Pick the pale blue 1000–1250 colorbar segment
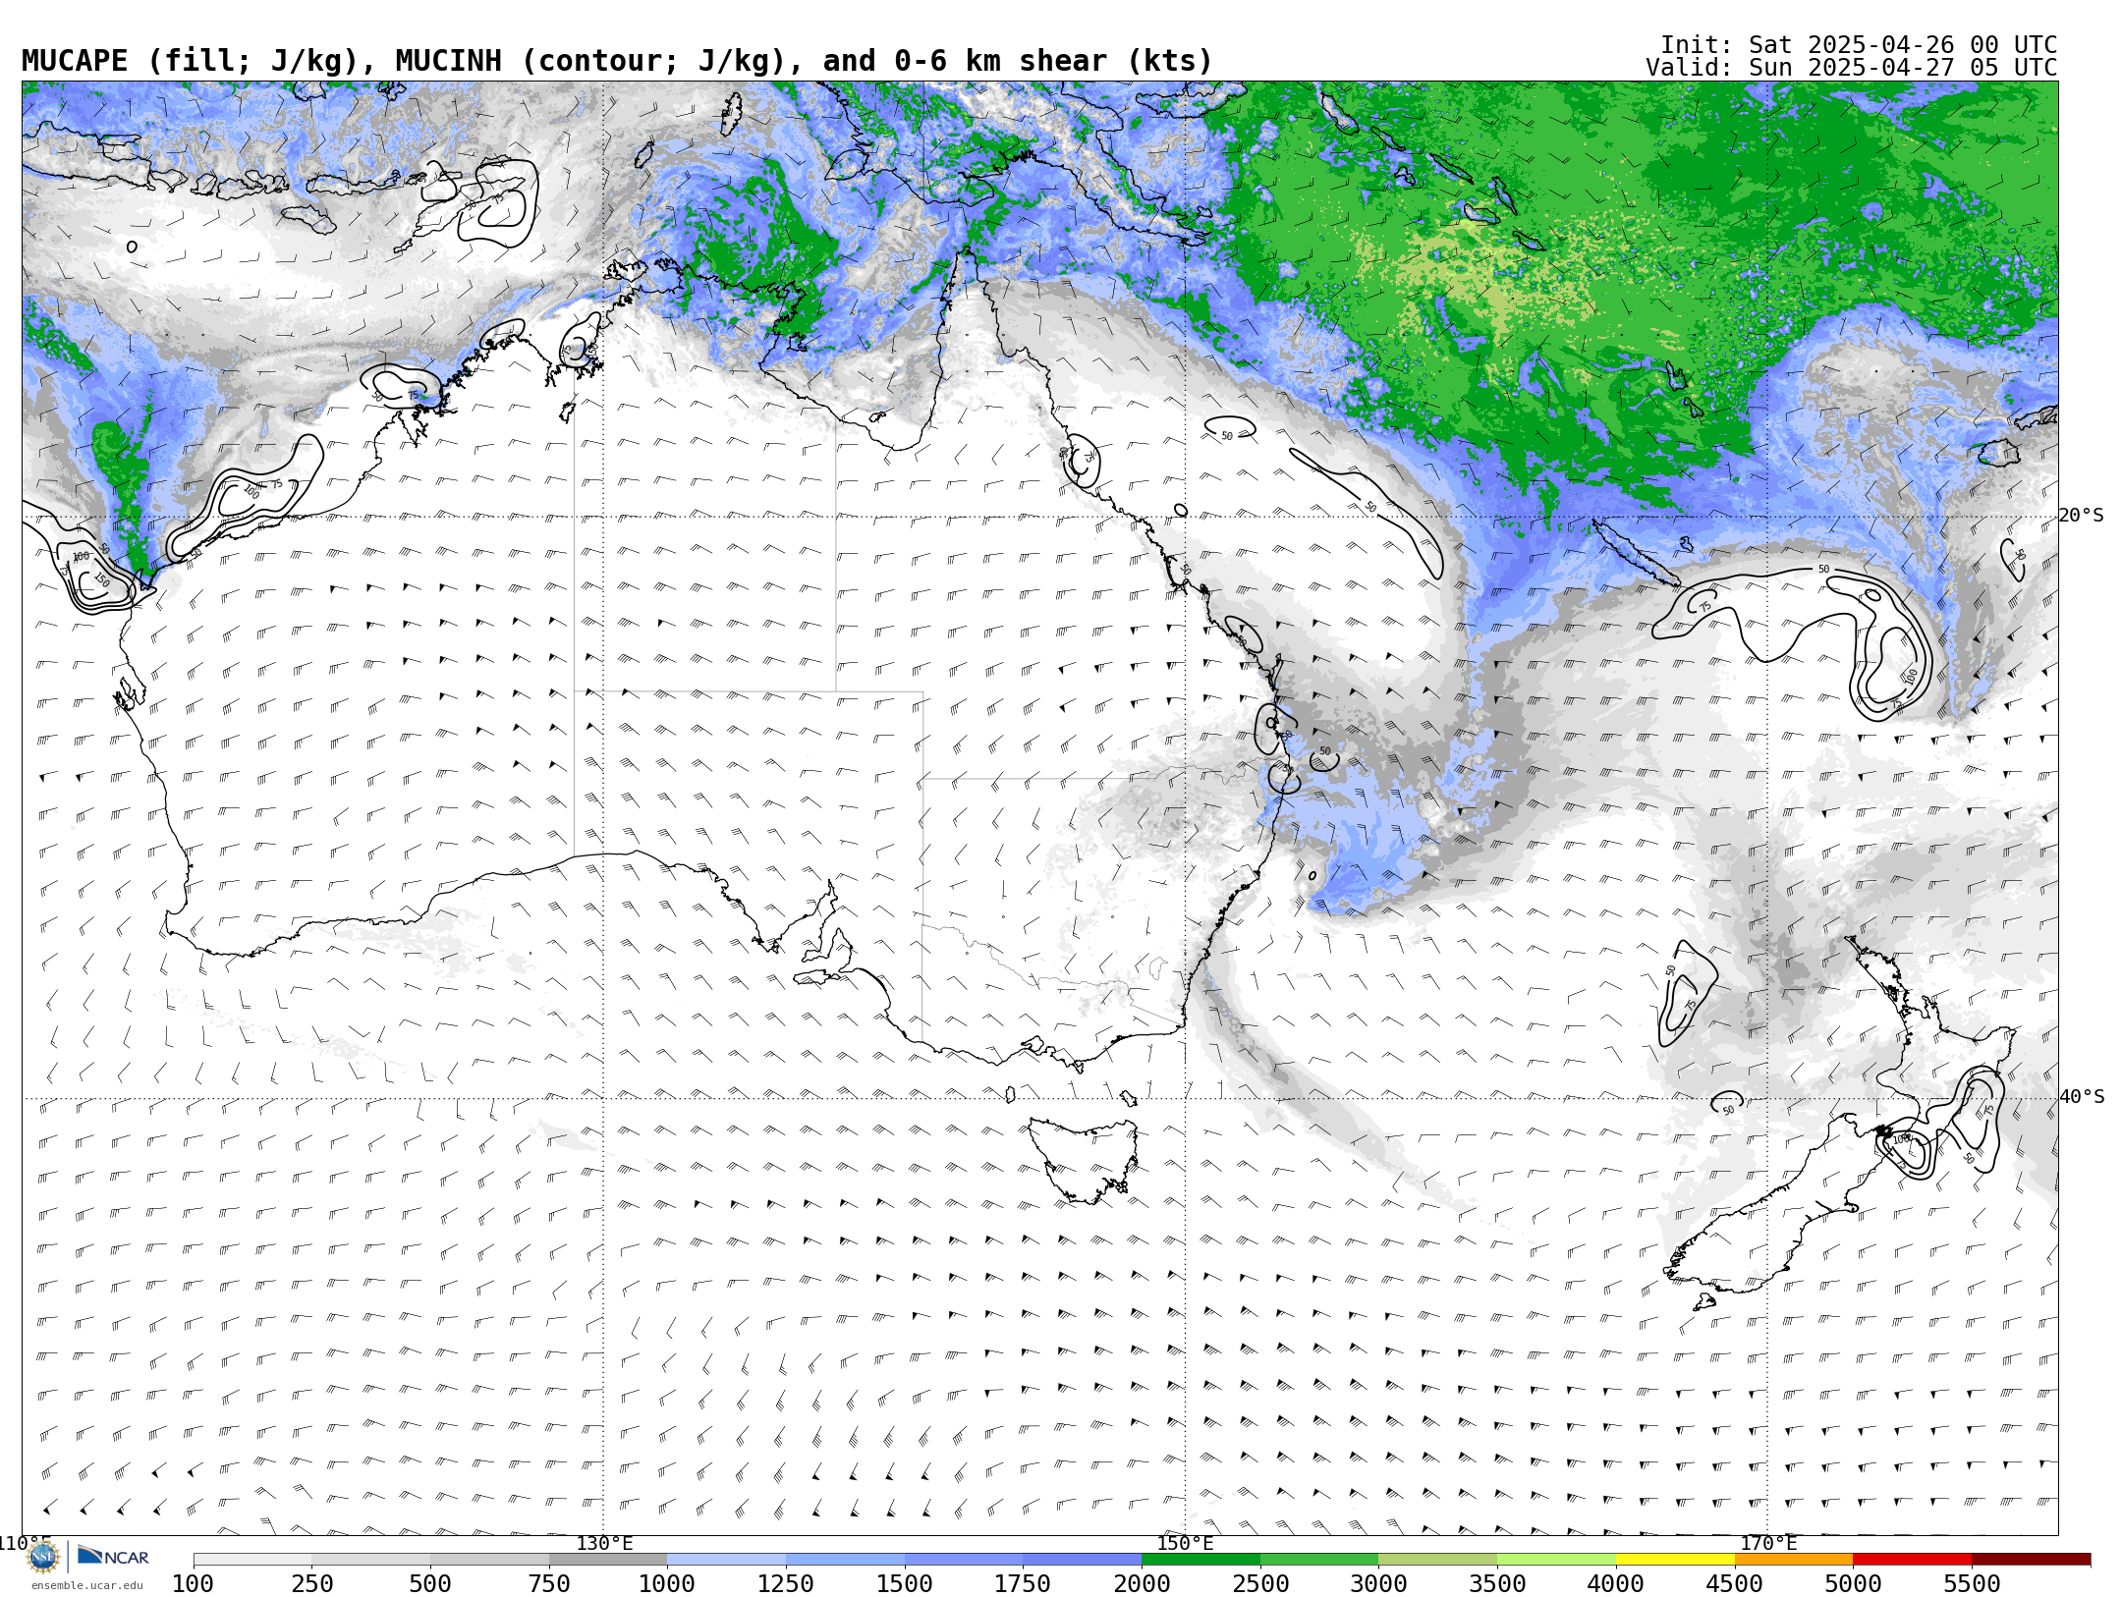This screenshot has width=2122, height=1597. (x=727, y=1560)
